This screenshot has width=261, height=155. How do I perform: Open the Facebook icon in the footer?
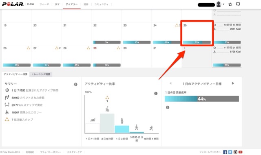[225, 152]
